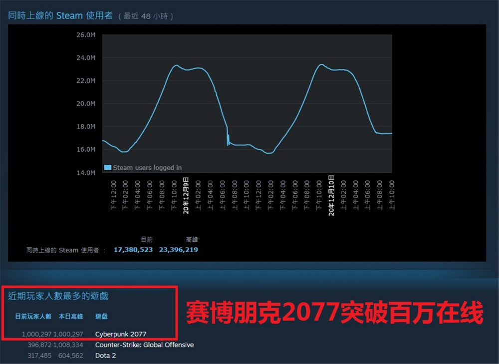
Task: Click the current users value 17,380,523
Action: [x=133, y=250]
